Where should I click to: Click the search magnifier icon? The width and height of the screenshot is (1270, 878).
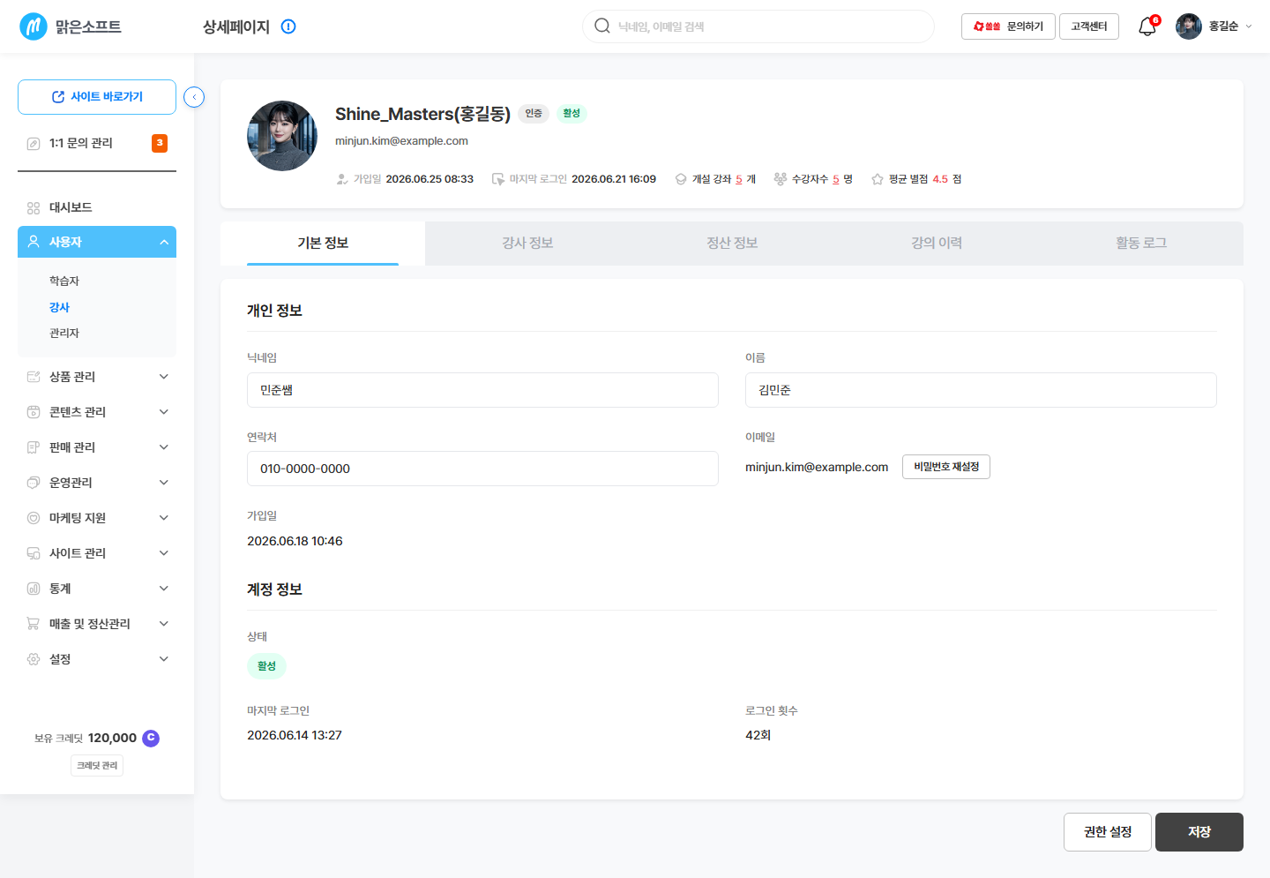point(602,26)
